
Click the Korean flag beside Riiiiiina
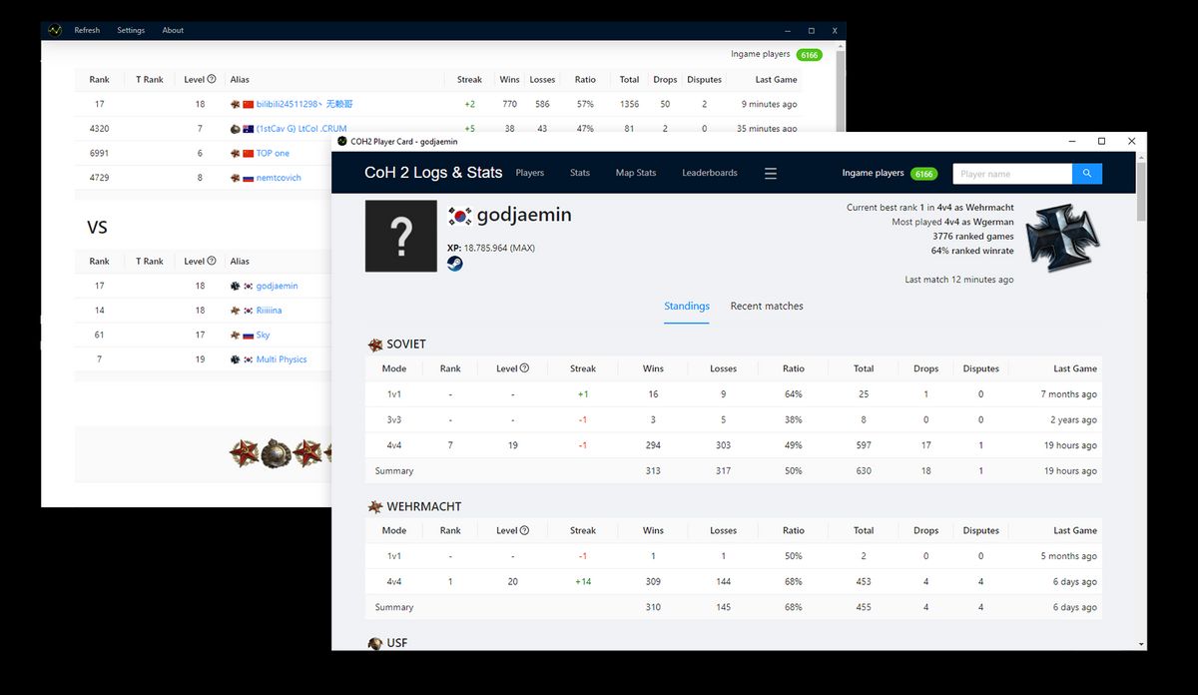[249, 311]
